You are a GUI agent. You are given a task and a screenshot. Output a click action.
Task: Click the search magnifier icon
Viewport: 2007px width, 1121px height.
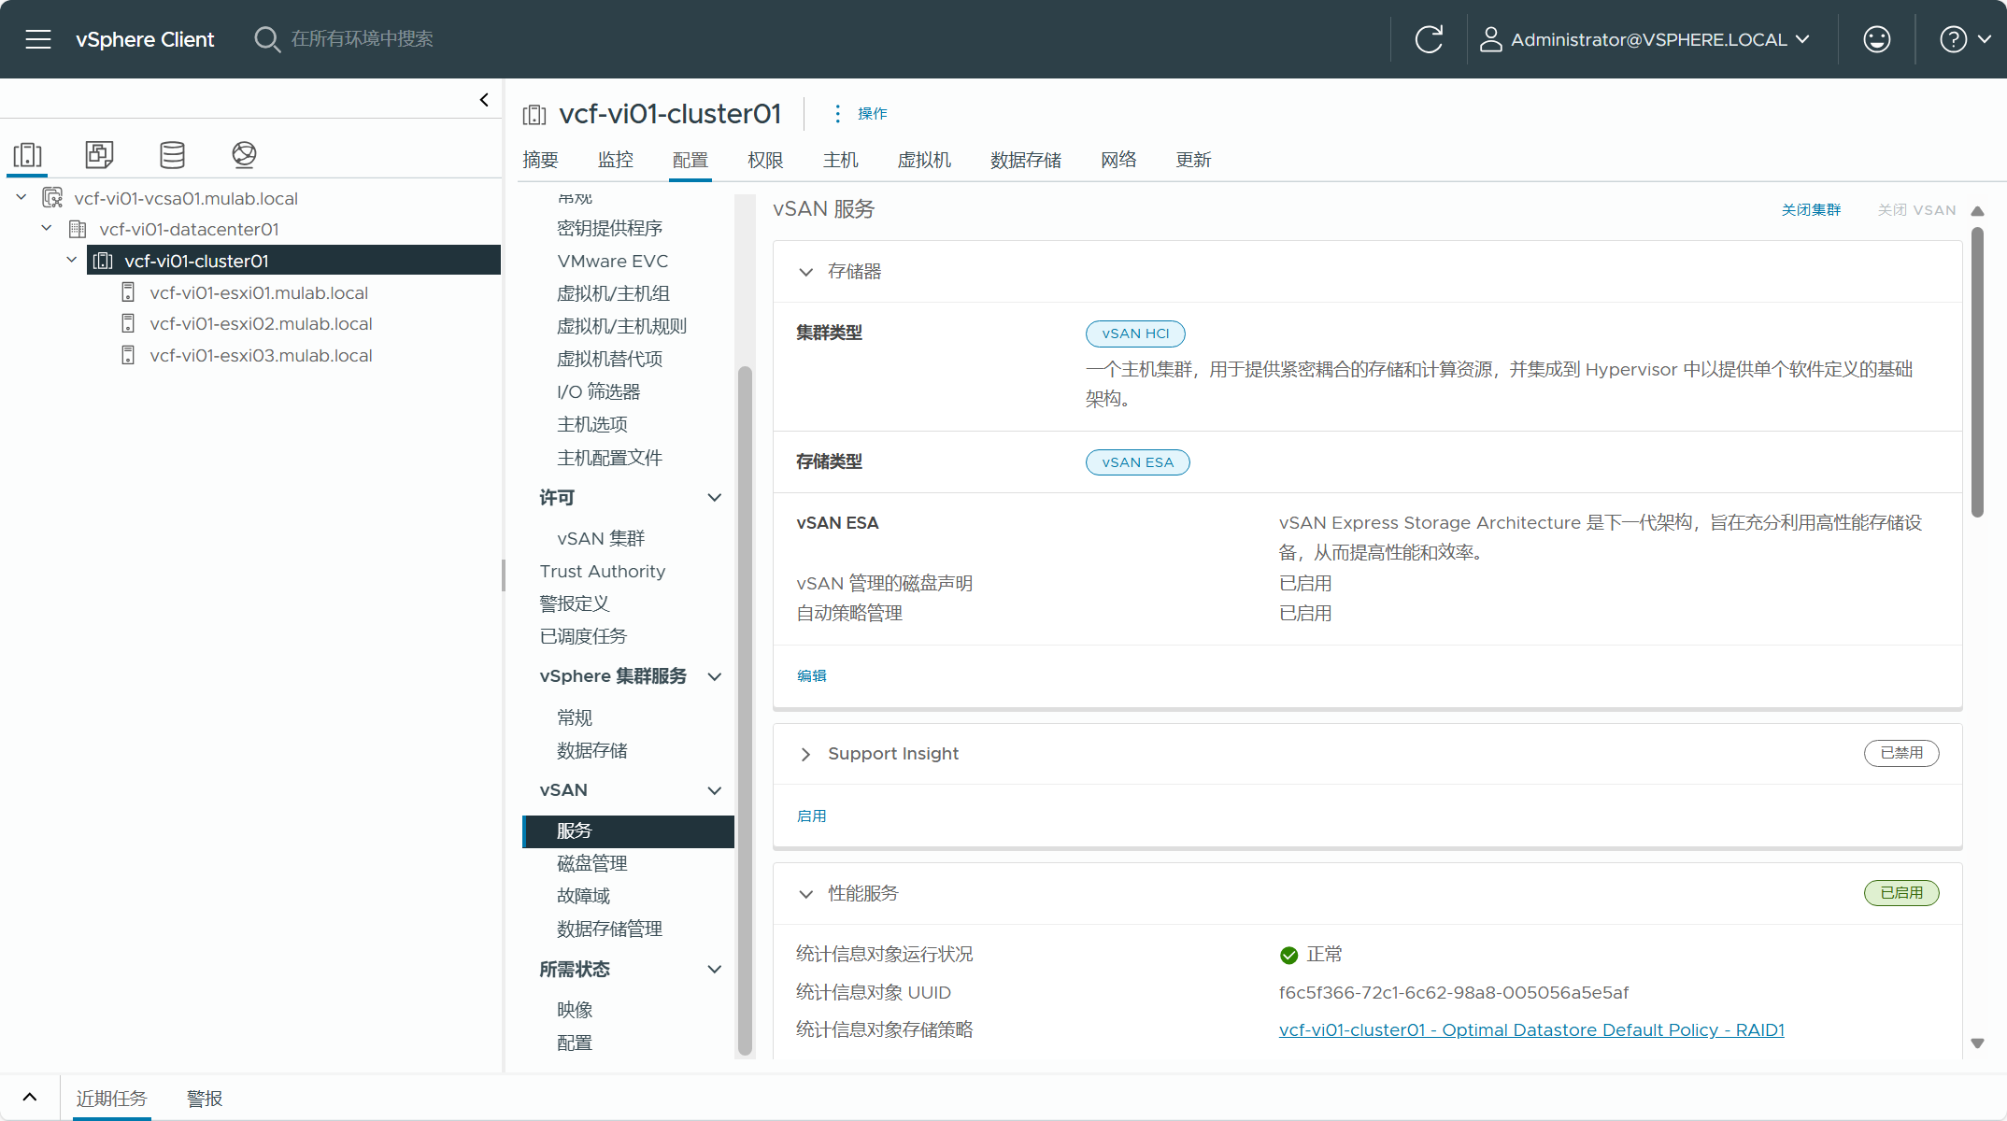[x=266, y=39]
